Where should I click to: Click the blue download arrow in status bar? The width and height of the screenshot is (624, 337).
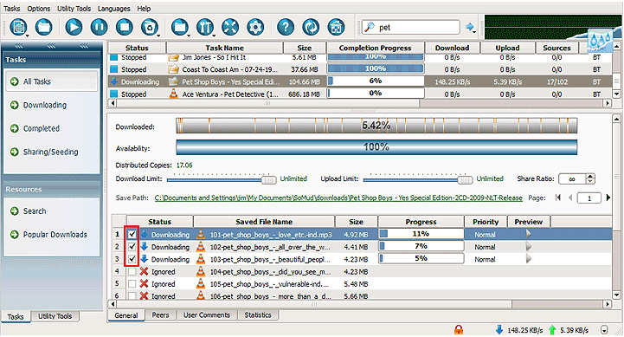tap(499, 329)
